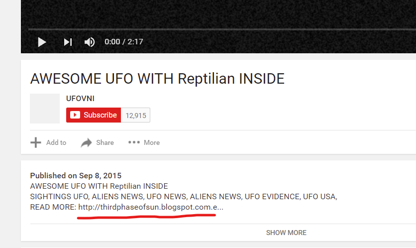Click the plus icon for Add to

36,142
